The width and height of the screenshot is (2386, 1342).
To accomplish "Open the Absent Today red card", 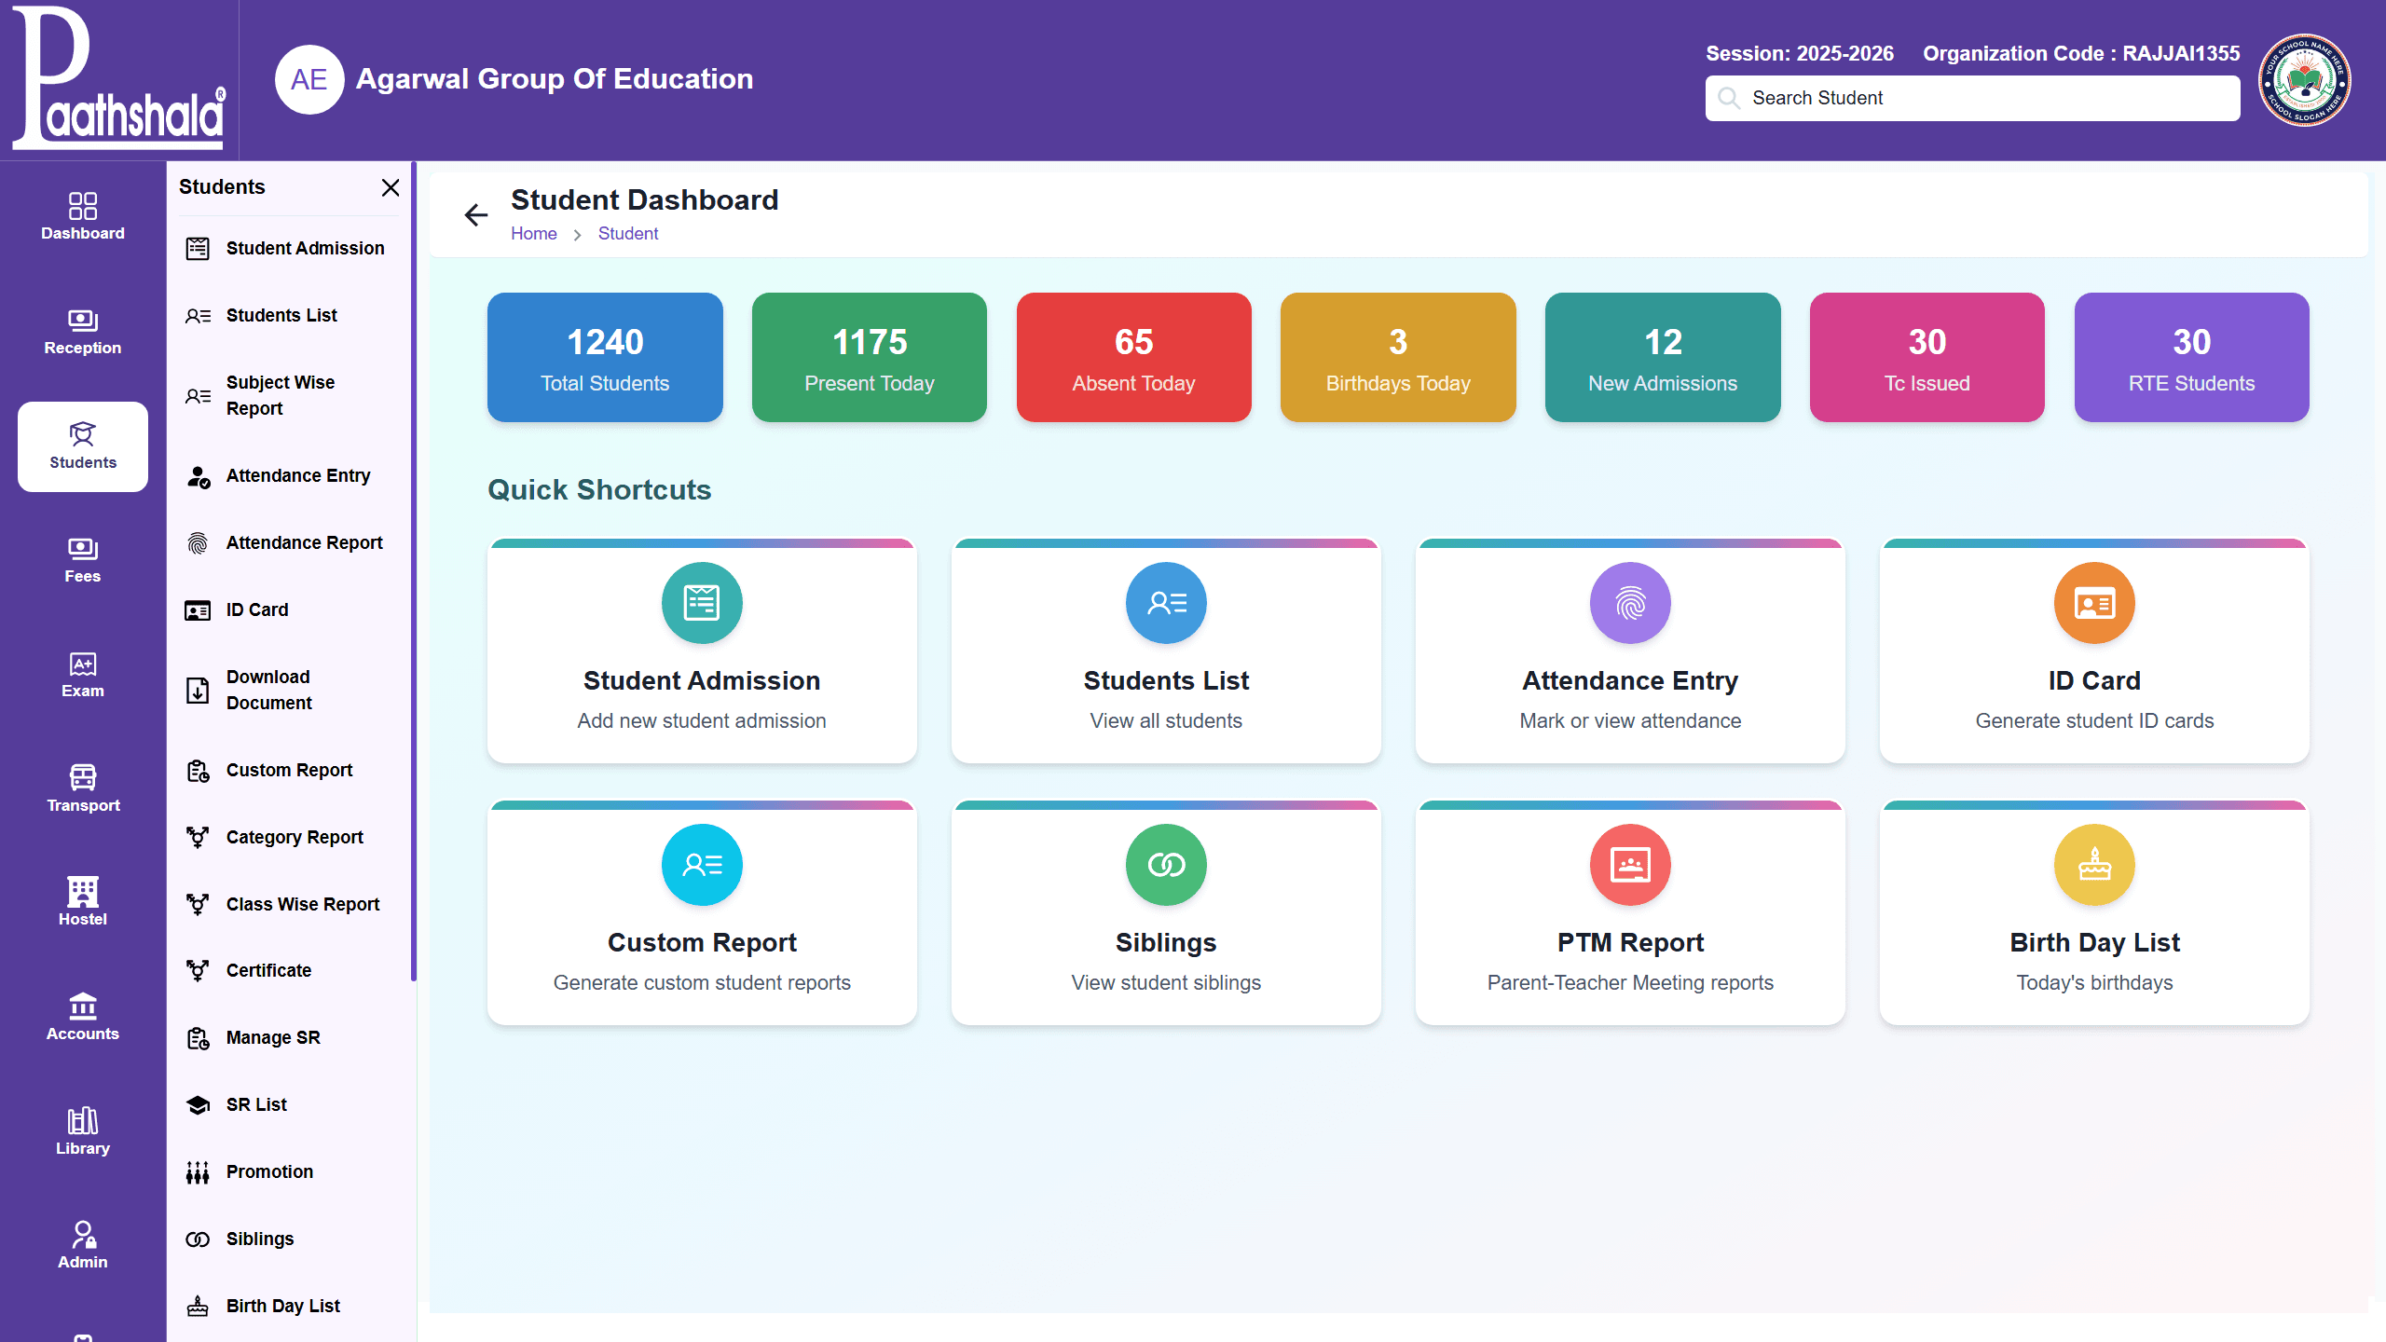I will coord(1133,358).
